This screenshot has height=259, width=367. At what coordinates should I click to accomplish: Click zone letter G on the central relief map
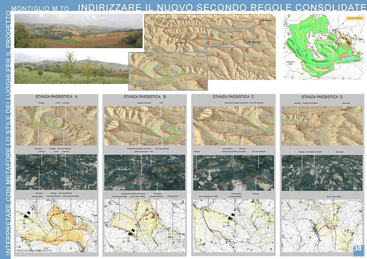coord(218,54)
